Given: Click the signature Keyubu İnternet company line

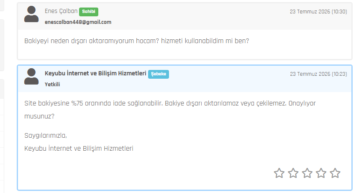Looking at the screenshot, I should [x=79, y=149].
